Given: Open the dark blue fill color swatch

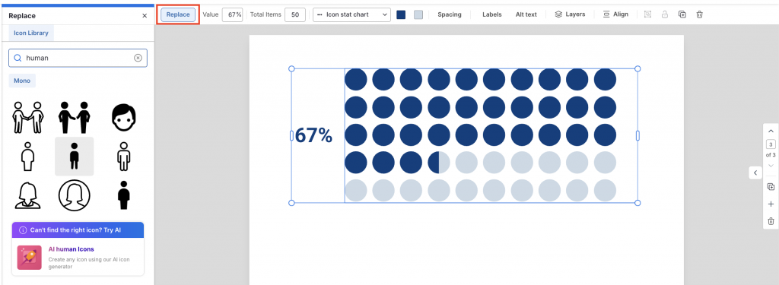Looking at the screenshot, I should click(401, 14).
